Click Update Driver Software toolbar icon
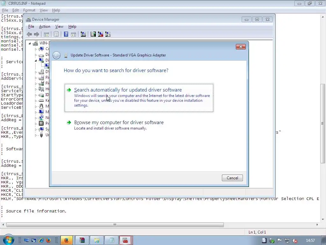 click(93, 34)
